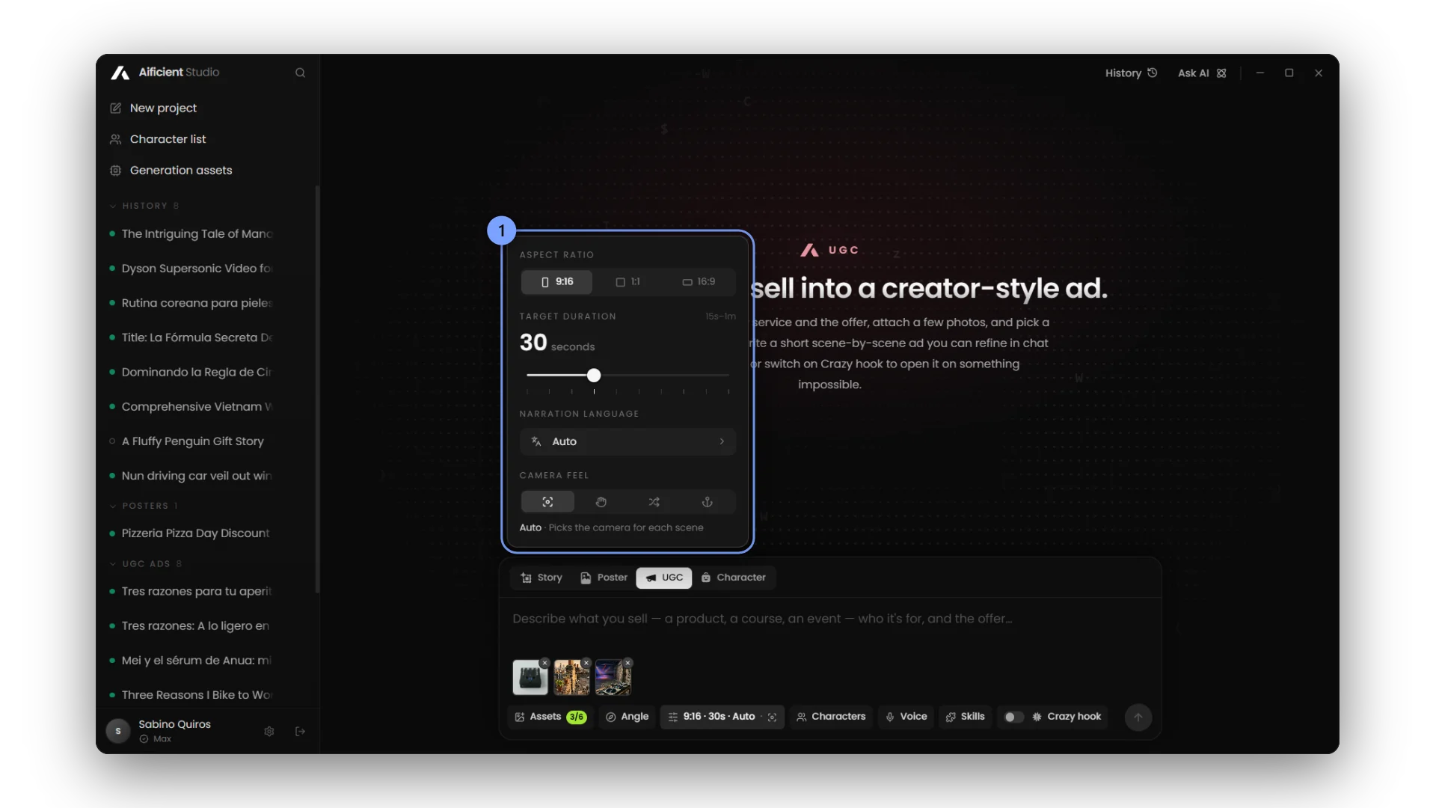Click the log out icon
1436x808 pixels.
300,732
